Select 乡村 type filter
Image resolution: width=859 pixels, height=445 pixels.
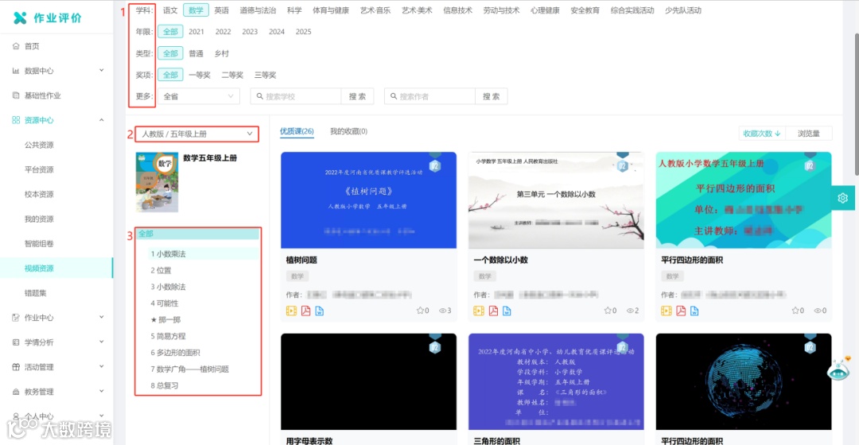coord(222,54)
